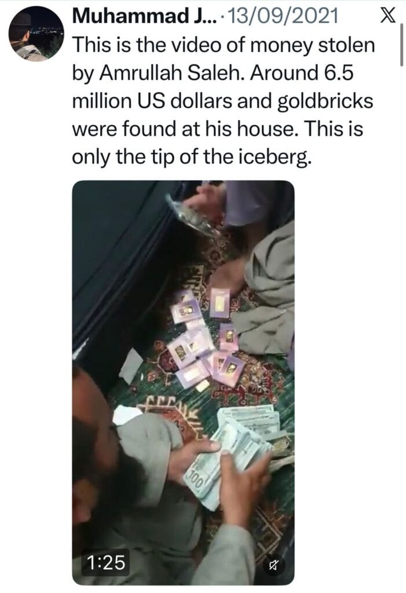
Task: Unmute the video using the crossed speaker icon
Action: (x=273, y=565)
